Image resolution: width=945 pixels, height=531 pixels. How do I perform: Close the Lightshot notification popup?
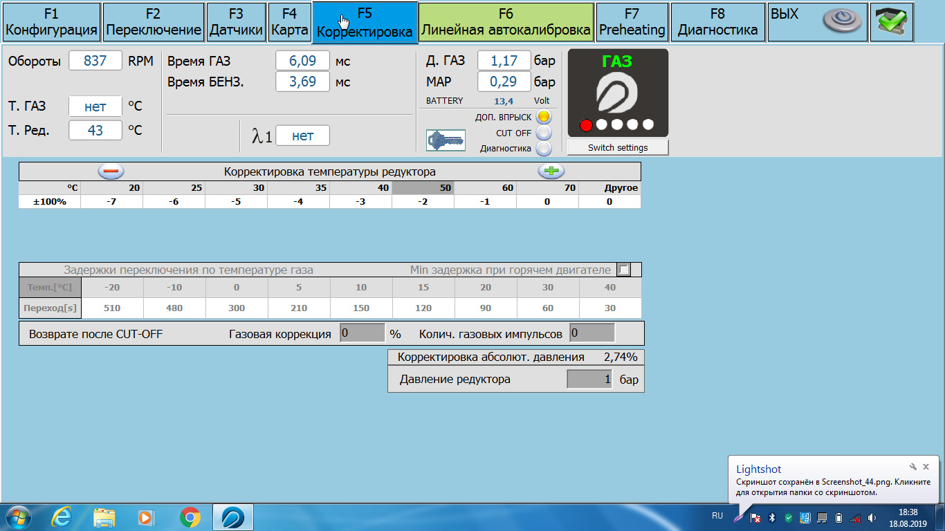pyautogui.click(x=926, y=467)
